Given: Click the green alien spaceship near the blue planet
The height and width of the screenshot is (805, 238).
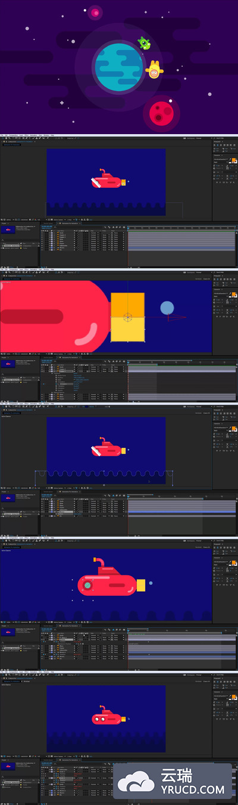Looking at the screenshot, I should coord(144,43).
